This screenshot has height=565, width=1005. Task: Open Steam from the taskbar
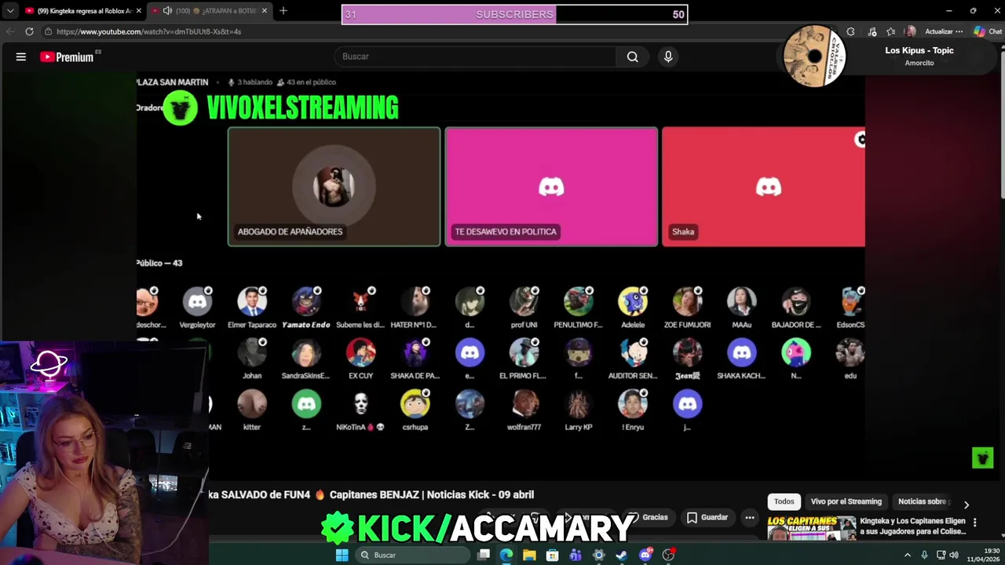click(x=622, y=555)
